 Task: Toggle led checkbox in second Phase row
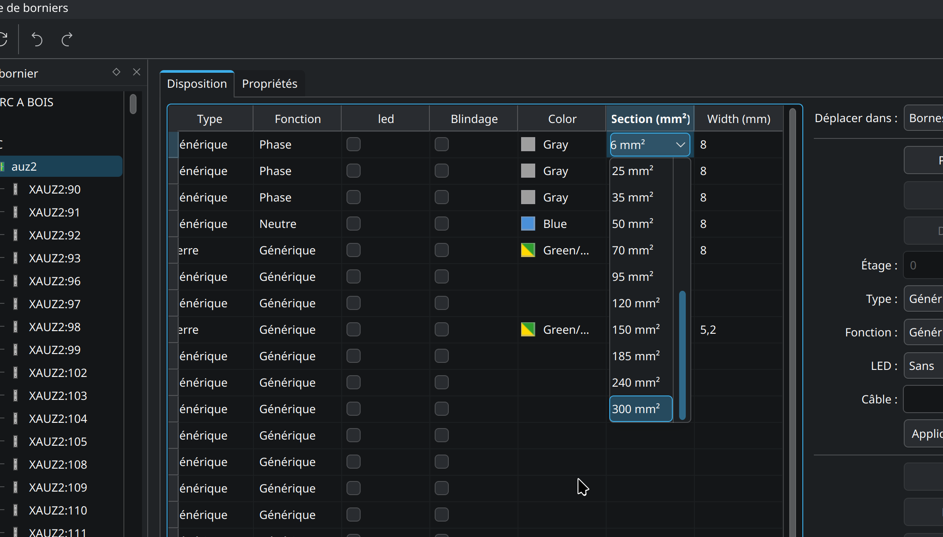(x=354, y=171)
